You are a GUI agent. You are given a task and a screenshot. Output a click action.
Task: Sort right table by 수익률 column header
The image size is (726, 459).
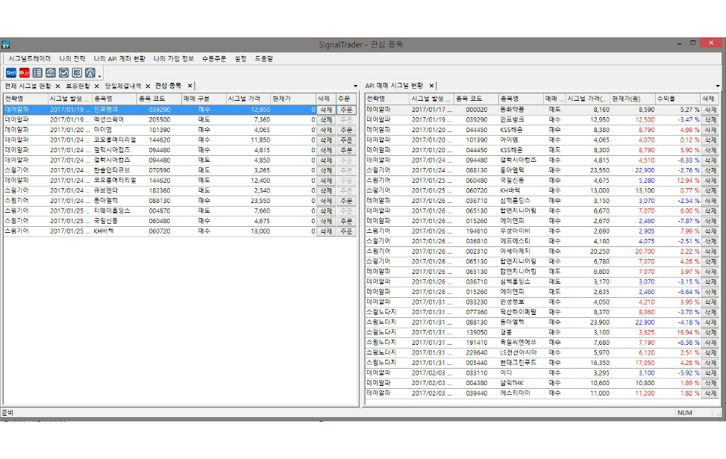pyautogui.click(x=676, y=99)
